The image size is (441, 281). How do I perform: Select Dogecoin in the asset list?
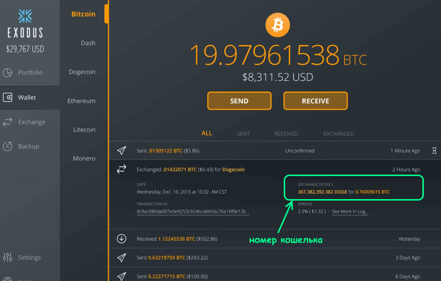pos(82,72)
